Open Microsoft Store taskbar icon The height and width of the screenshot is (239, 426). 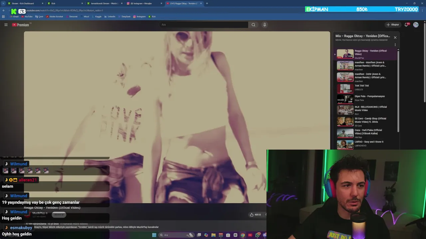point(228,235)
